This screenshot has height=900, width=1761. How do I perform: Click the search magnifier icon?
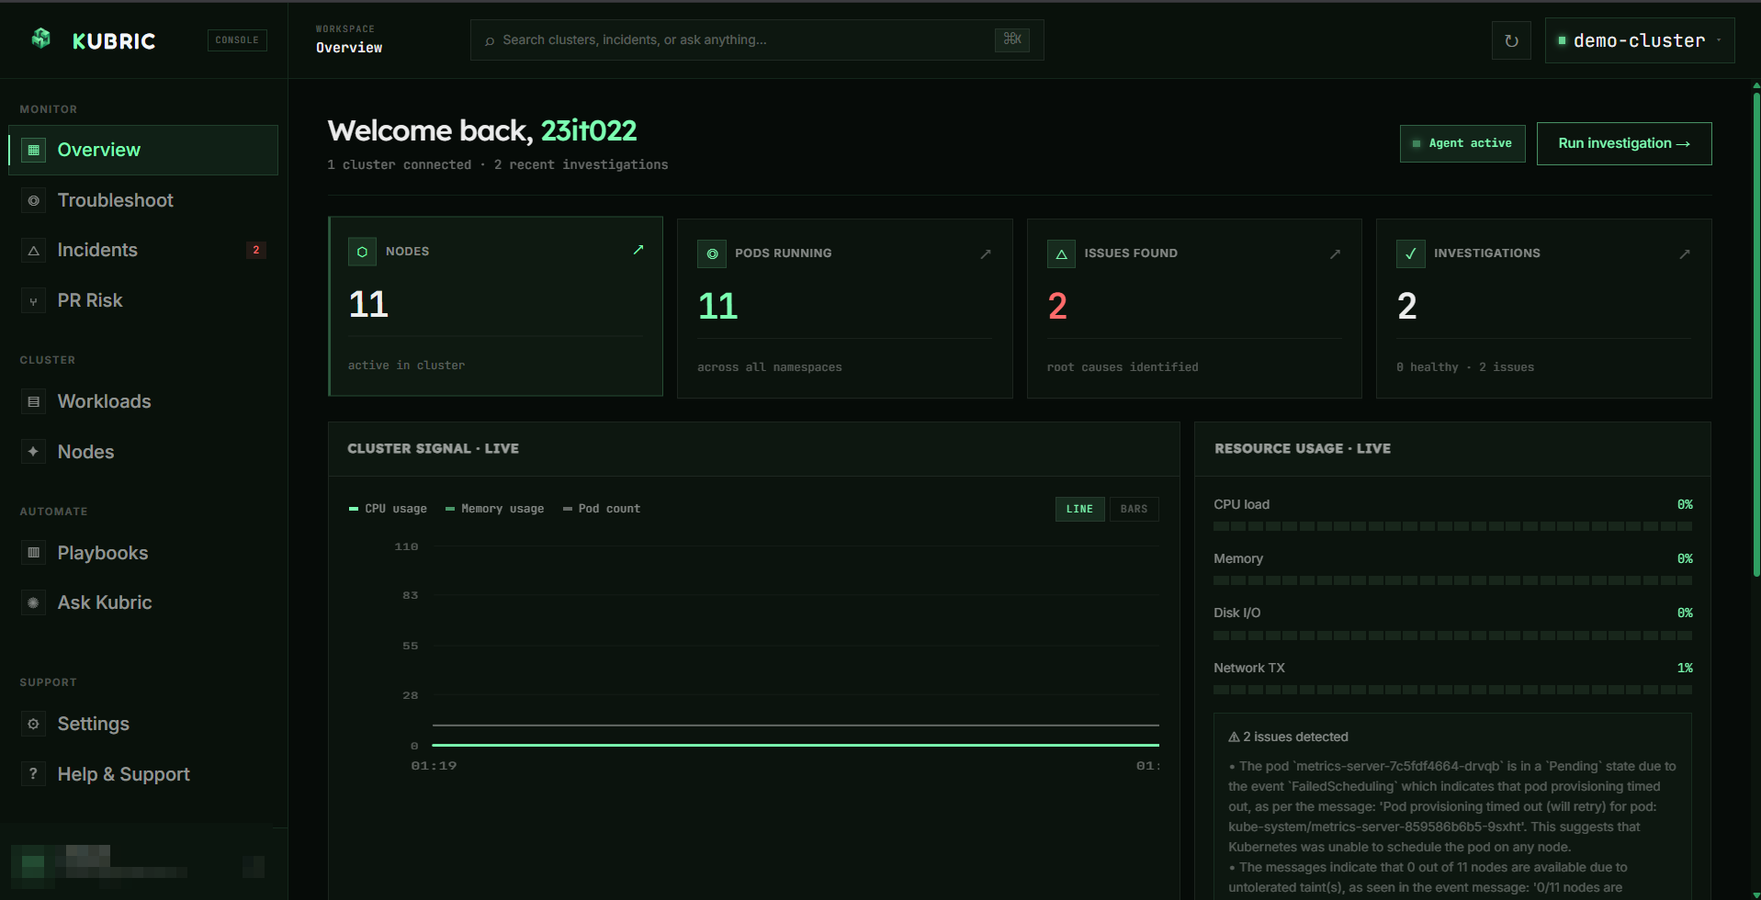pos(490,40)
